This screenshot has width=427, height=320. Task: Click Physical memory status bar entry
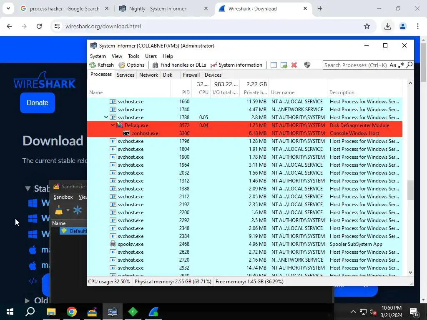(x=173, y=281)
